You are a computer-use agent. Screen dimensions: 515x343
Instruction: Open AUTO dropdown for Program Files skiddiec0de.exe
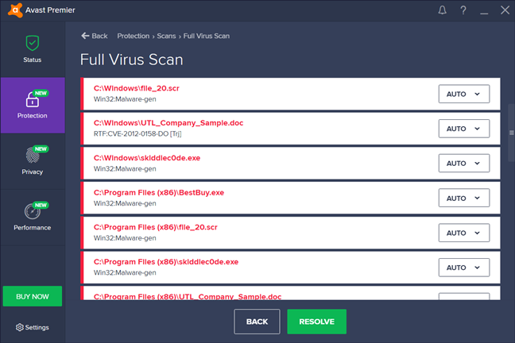[x=464, y=268]
